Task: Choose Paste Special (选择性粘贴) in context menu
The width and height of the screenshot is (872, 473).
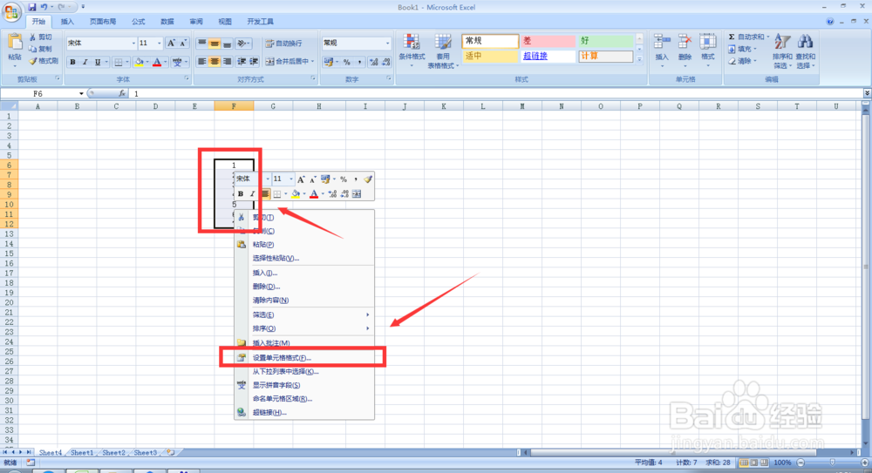Action: point(304,258)
